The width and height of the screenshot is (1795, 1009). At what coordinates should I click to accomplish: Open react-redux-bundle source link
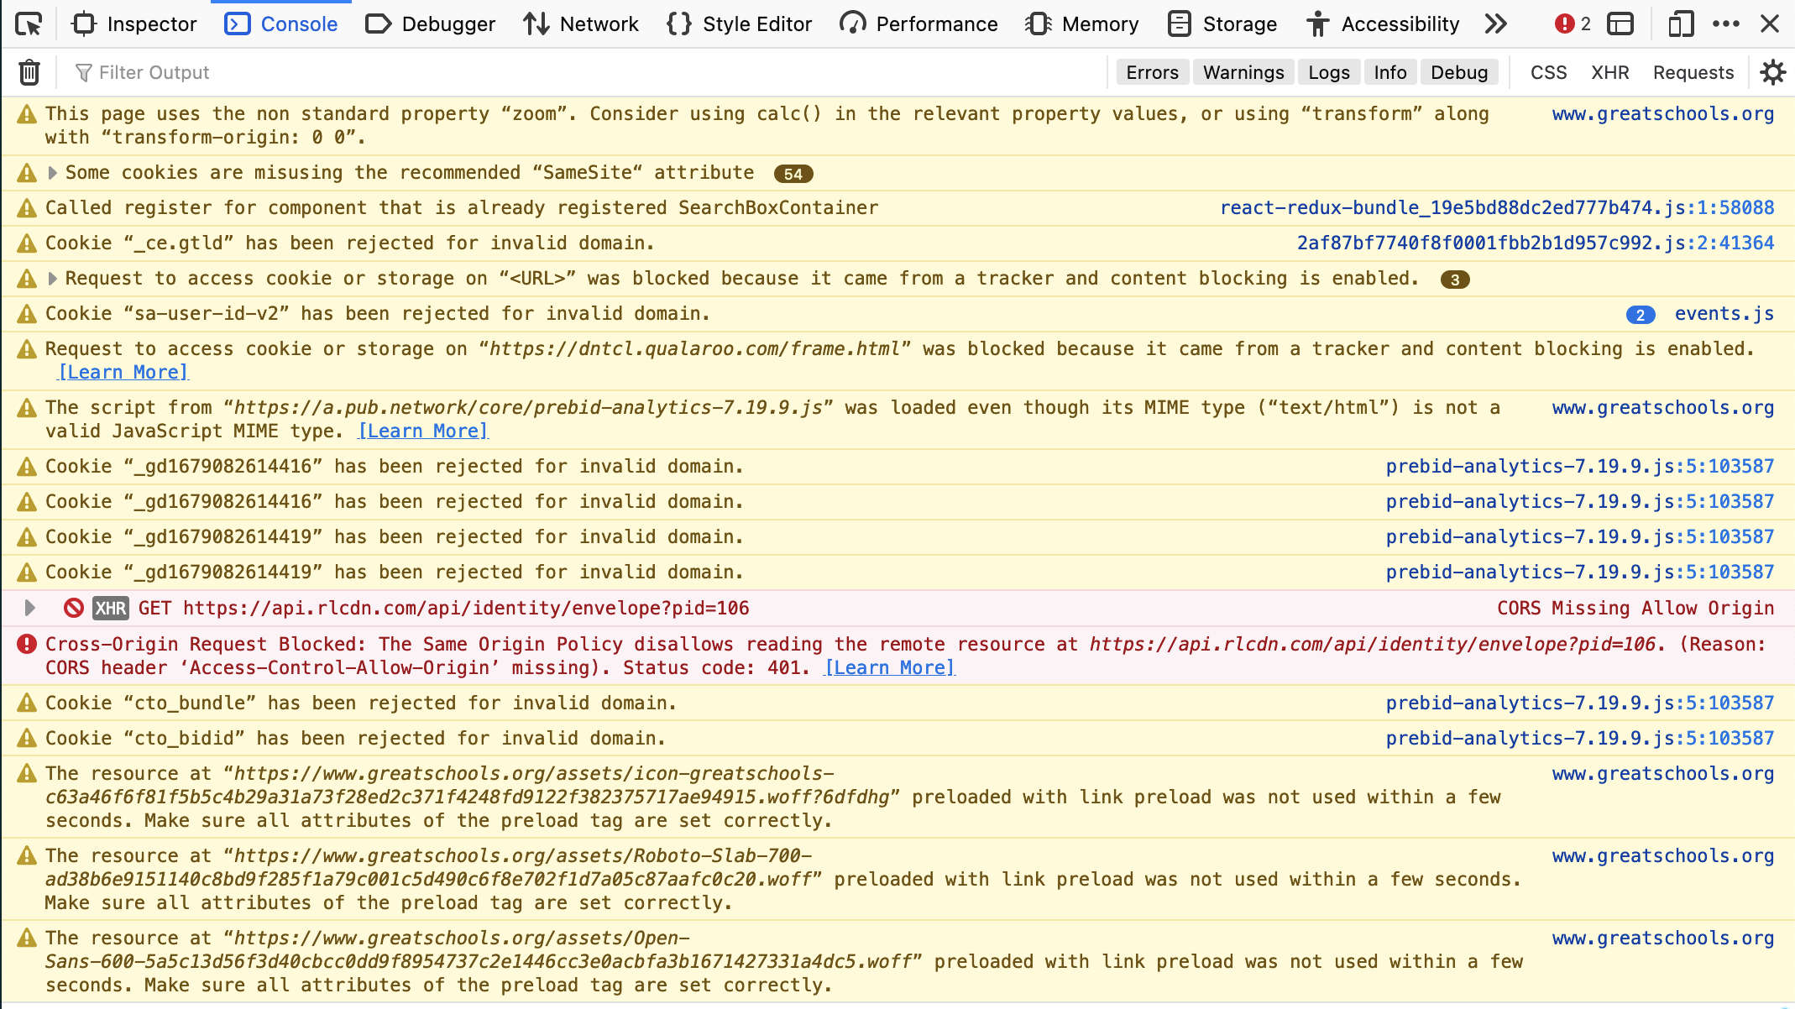[x=1497, y=207]
